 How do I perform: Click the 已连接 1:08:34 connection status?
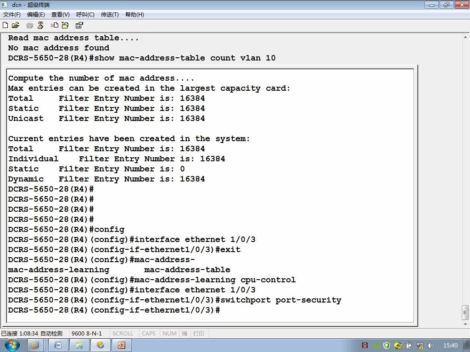(x=19, y=334)
